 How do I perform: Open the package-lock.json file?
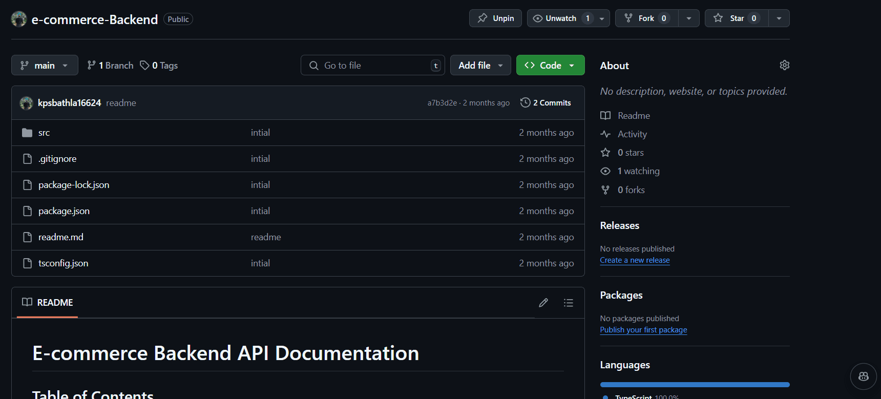coord(74,185)
